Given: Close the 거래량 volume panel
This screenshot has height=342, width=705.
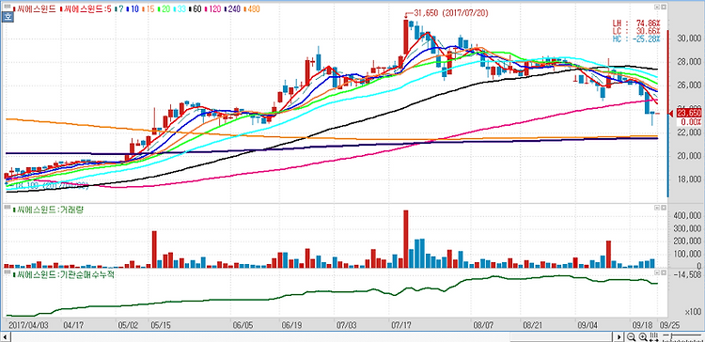Looking at the screenshot, I should pos(664,208).
